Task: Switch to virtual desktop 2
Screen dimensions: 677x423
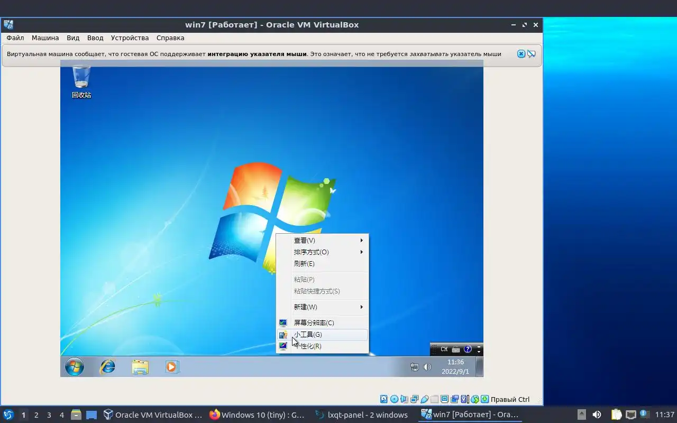Action: click(36, 415)
